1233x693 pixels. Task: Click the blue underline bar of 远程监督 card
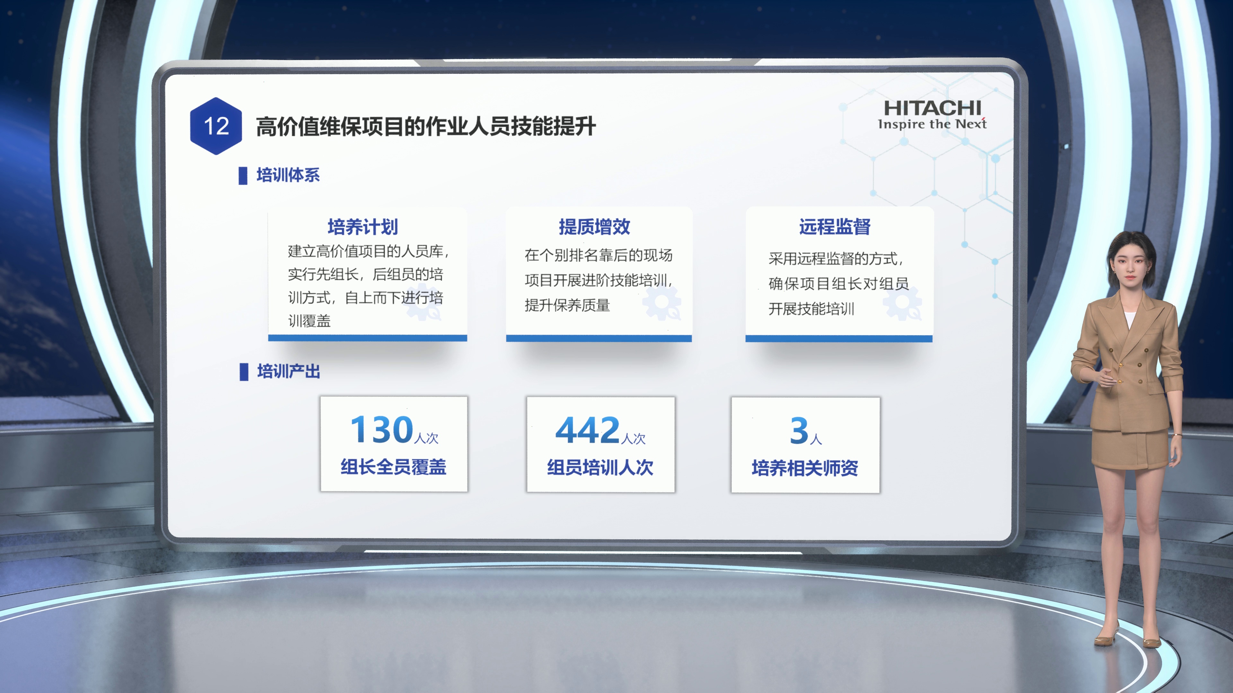click(x=839, y=338)
